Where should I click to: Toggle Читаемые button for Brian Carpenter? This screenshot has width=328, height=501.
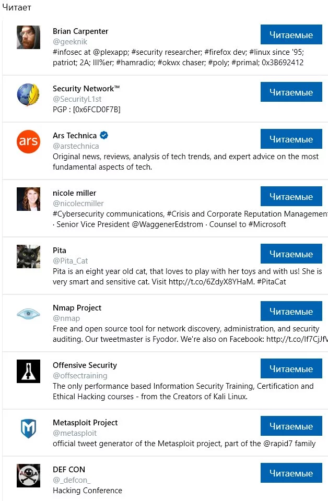[x=291, y=35]
